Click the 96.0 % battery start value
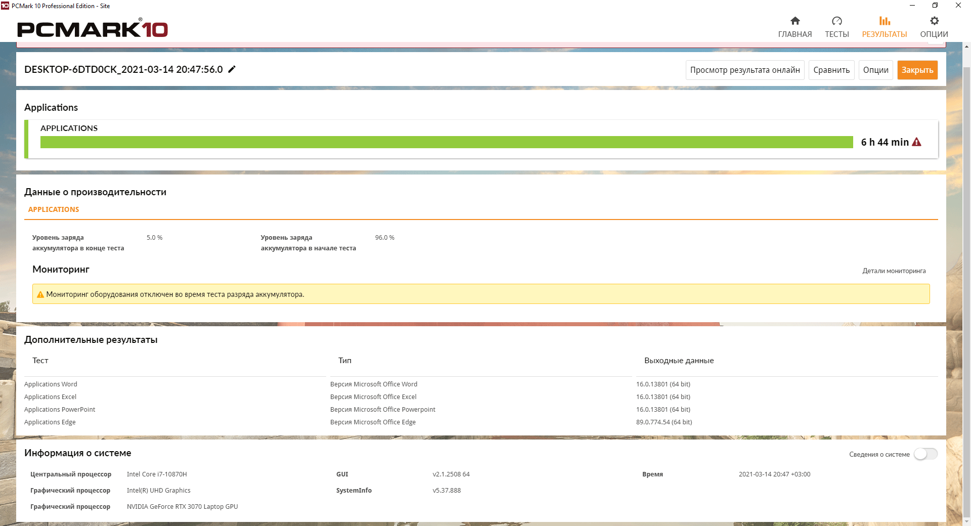This screenshot has width=971, height=526. 385,237
